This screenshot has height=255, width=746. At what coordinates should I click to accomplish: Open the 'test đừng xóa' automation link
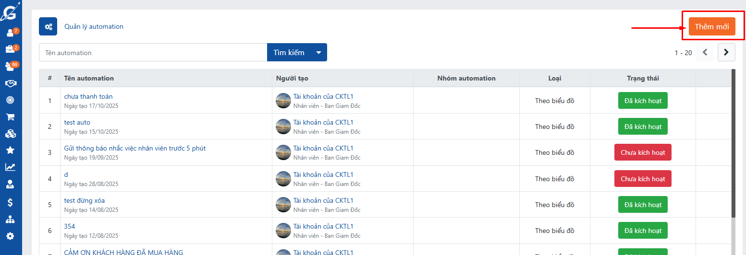[85, 200]
